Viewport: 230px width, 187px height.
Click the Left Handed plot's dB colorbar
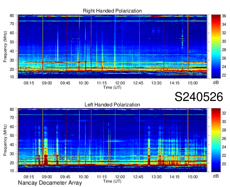pyautogui.click(x=216, y=140)
